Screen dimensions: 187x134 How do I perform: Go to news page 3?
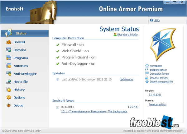(133, 107)
